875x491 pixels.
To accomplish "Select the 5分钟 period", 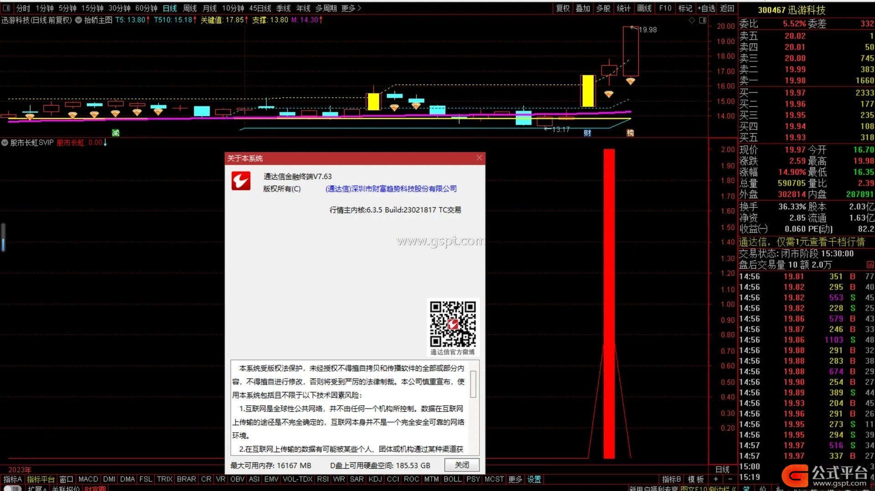I will point(67,8).
